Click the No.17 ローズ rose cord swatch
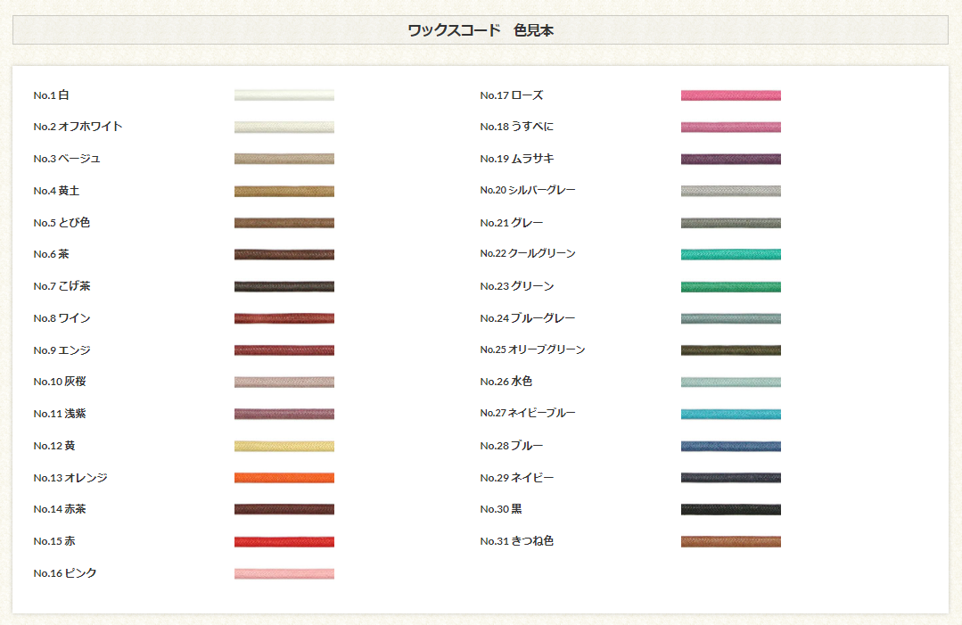Image resolution: width=962 pixels, height=625 pixels. pyautogui.click(x=730, y=95)
